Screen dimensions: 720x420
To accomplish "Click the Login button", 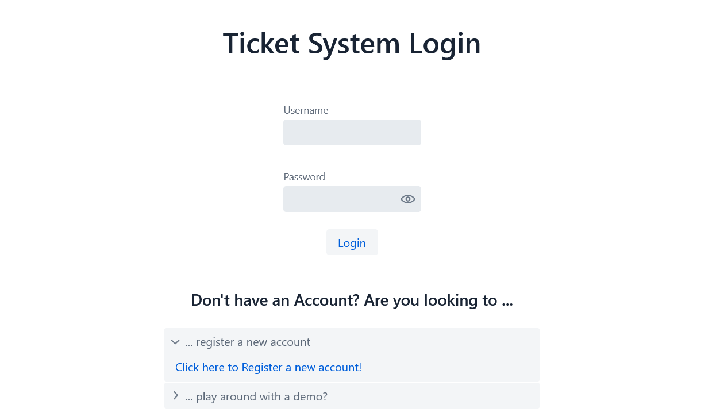I will point(352,242).
